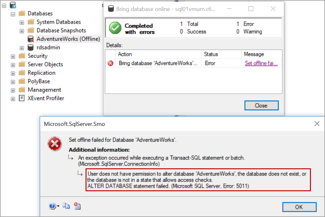Maximize the Bring database online window
This screenshot has width=325, height=217.
pos(251,9)
